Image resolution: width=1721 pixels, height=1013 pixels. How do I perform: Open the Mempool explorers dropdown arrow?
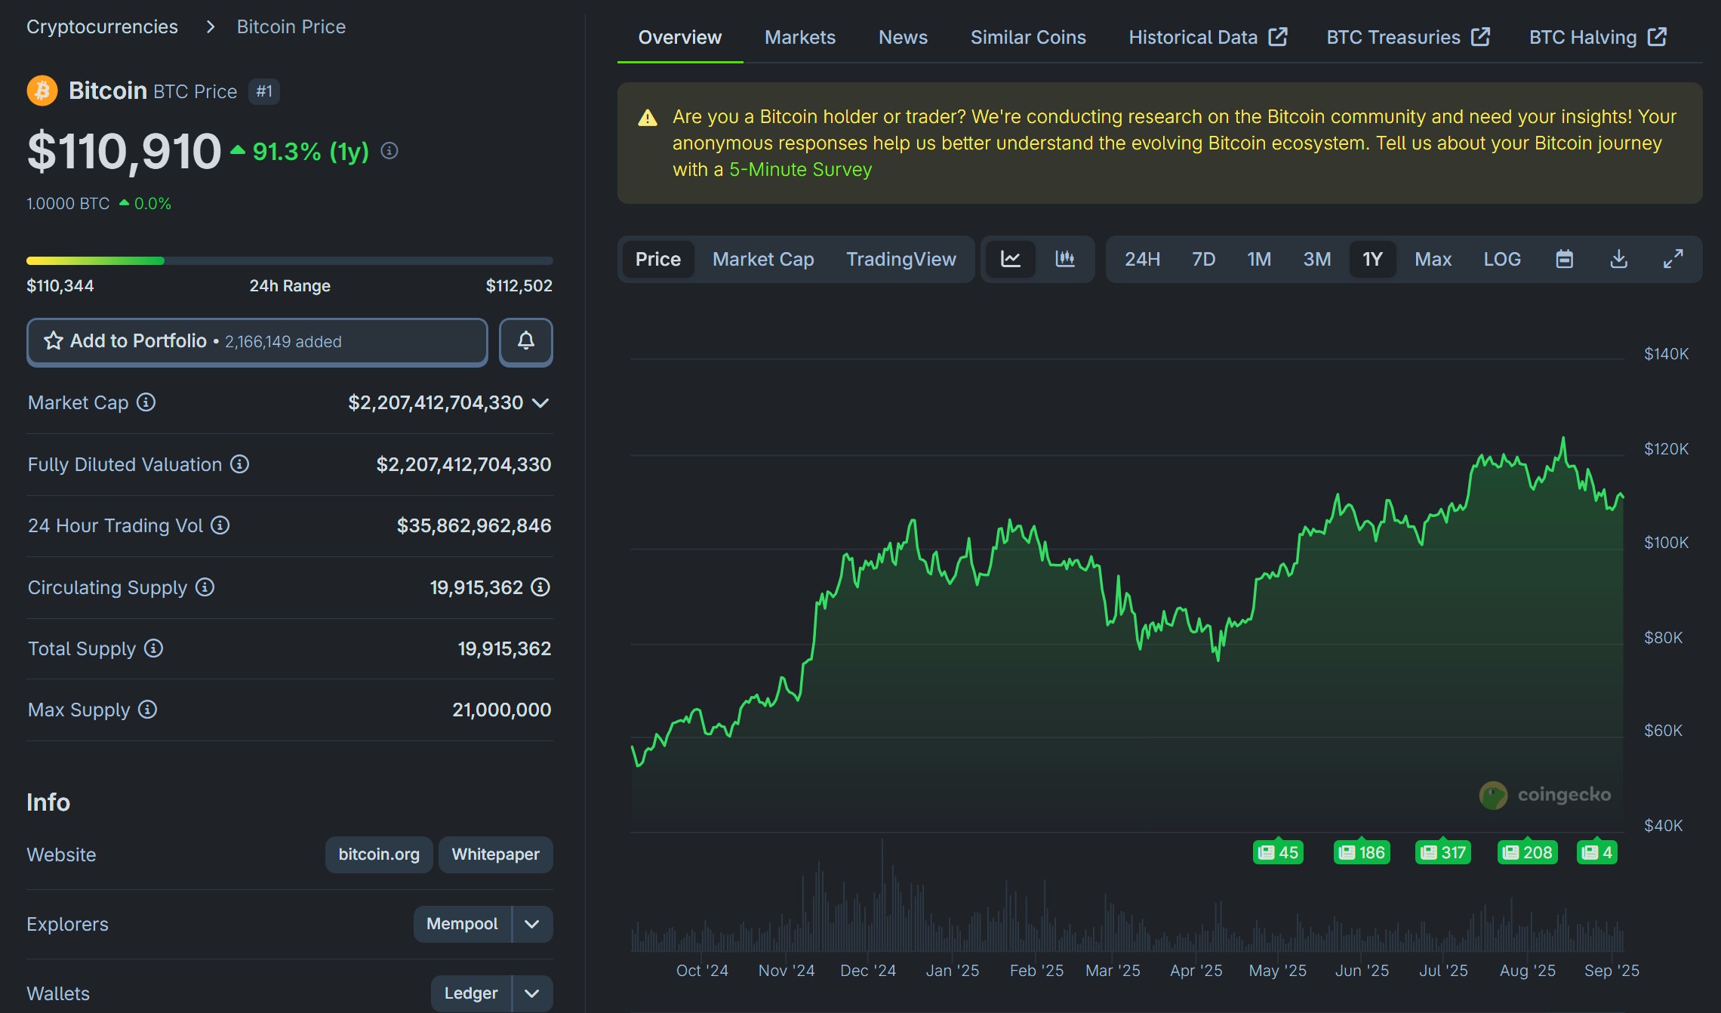tap(532, 924)
